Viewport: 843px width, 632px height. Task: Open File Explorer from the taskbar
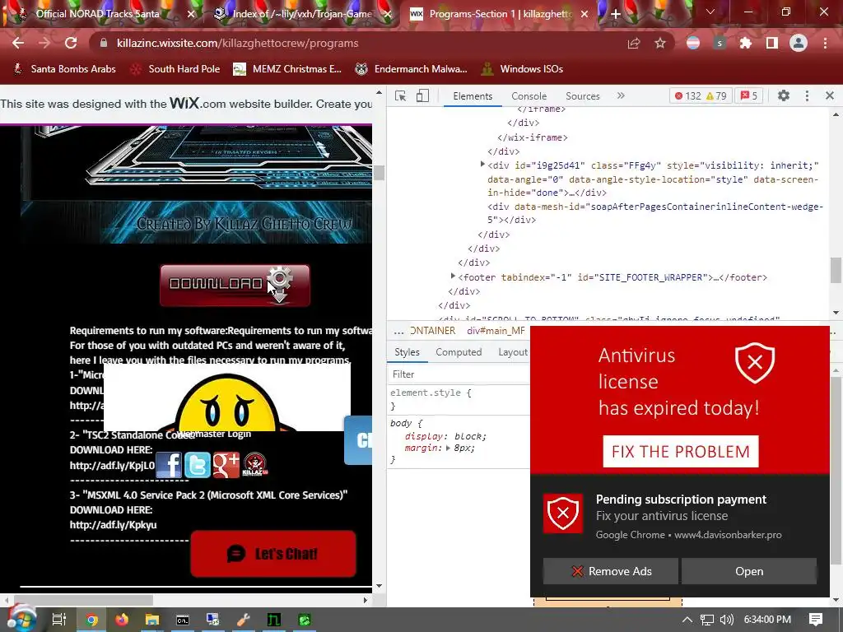[152, 620]
